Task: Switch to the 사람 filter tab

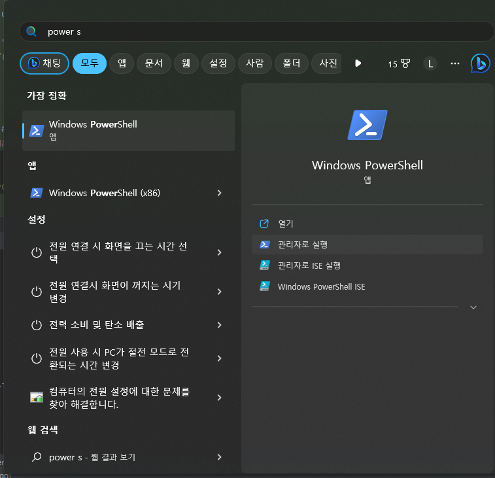Action: pos(255,63)
